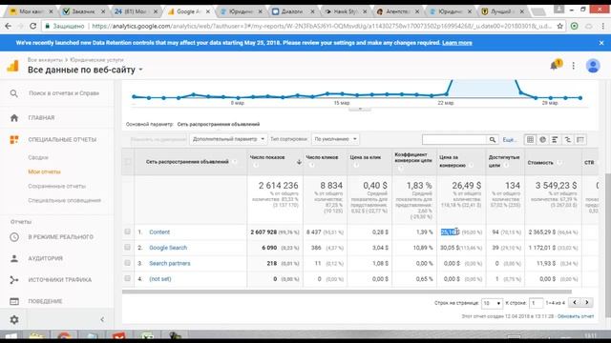611x343 pixels.
Task: Click the Learn more banner link
Action: [457, 43]
